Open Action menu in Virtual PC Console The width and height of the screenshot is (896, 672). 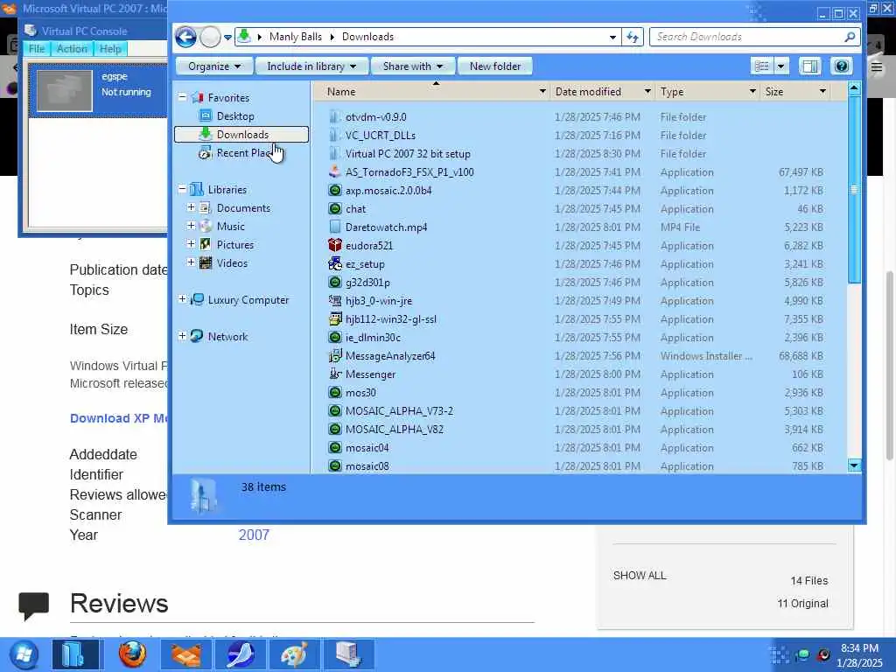(x=72, y=49)
